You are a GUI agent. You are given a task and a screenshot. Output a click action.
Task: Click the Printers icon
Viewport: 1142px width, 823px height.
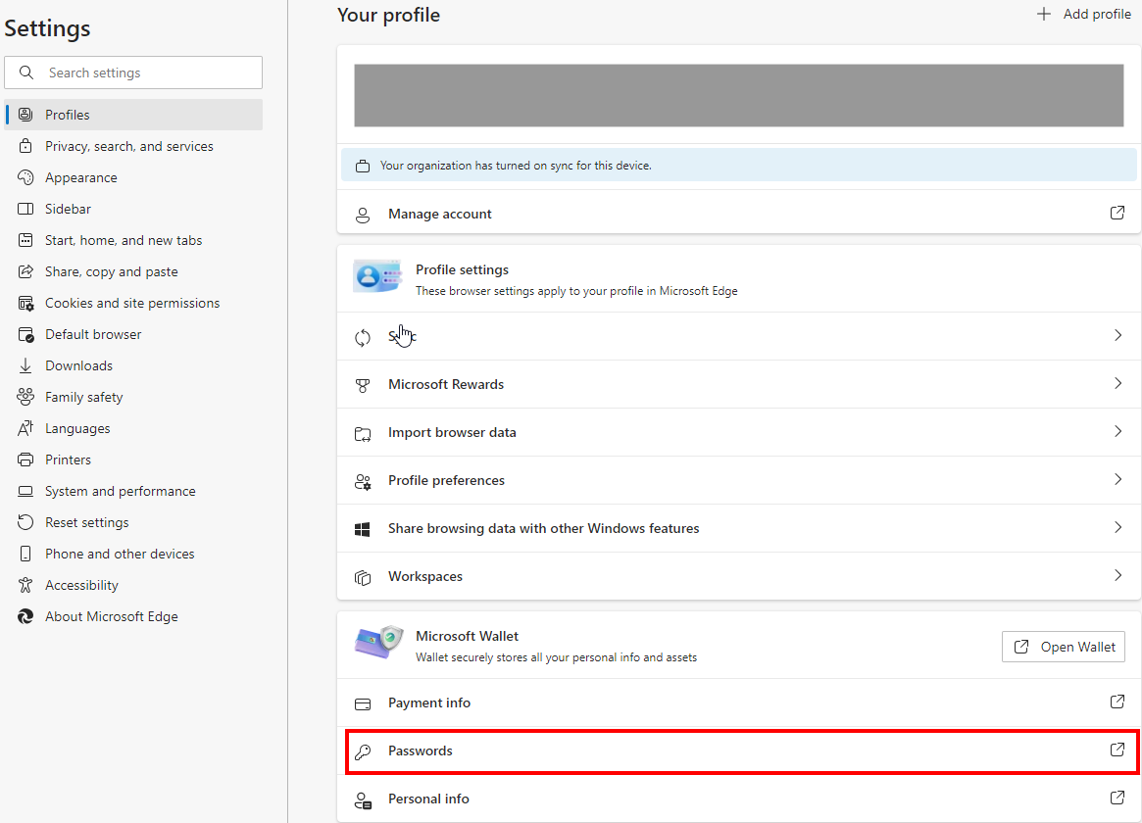(x=25, y=460)
